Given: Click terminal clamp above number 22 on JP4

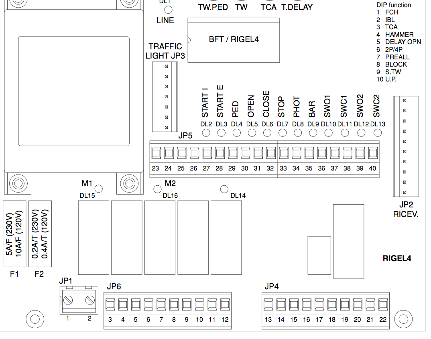Looking at the screenshot, I should click(383, 304).
